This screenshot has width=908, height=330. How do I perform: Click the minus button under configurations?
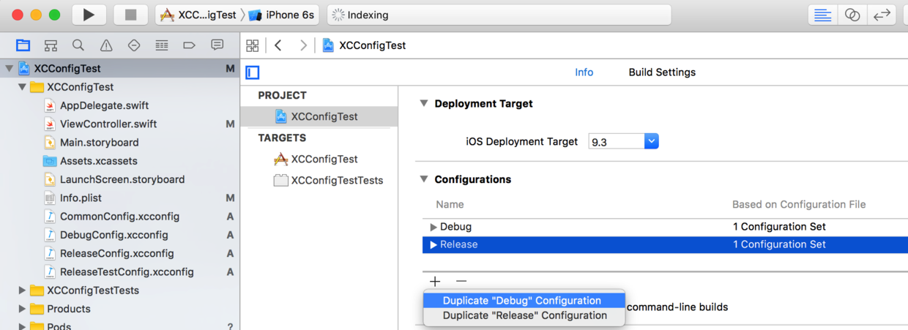click(461, 281)
